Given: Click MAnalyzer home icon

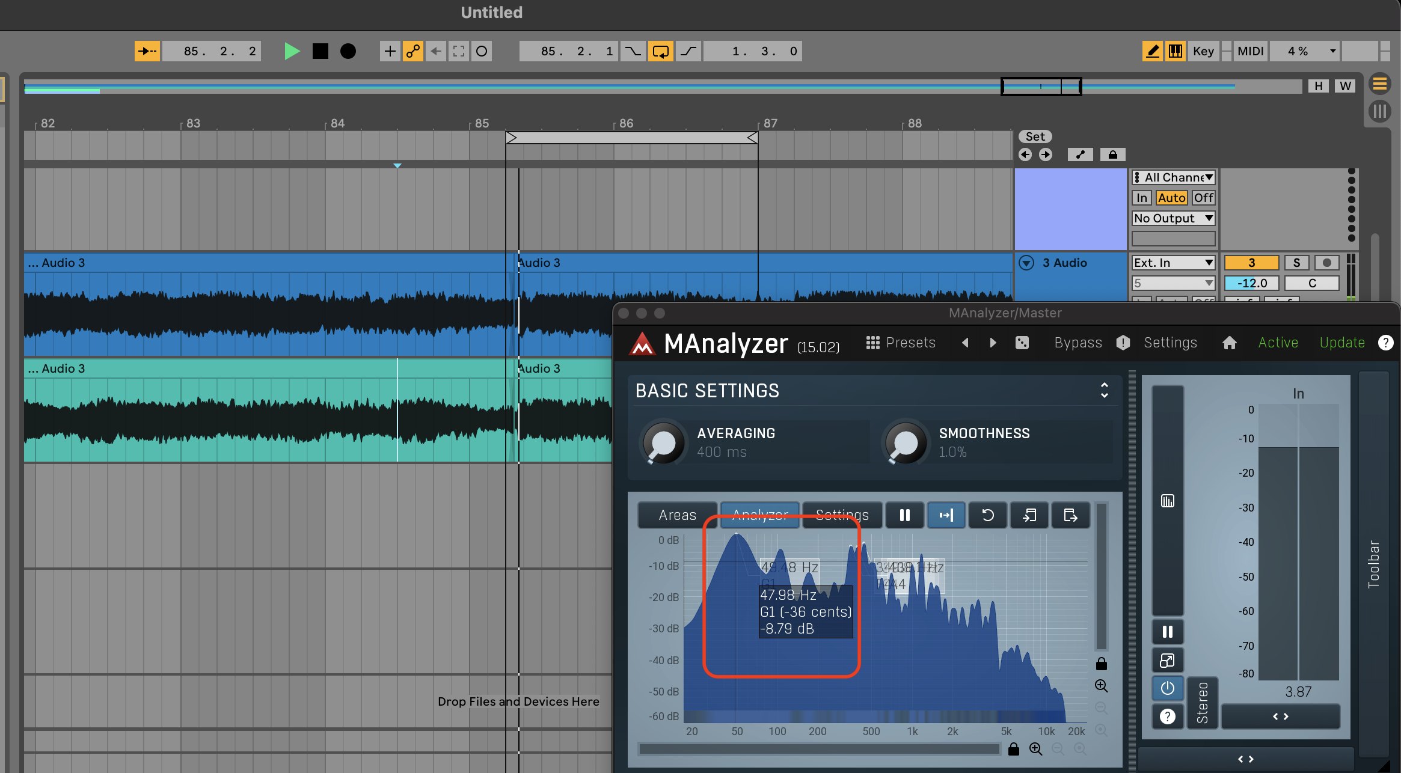Looking at the screenshot, I should 1229,343.
